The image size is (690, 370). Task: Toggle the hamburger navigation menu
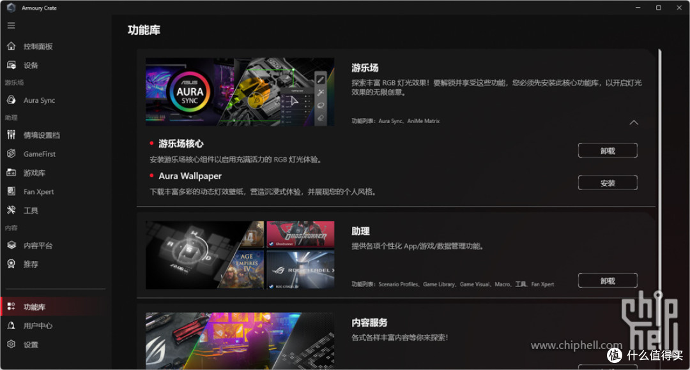coord(11,26)
